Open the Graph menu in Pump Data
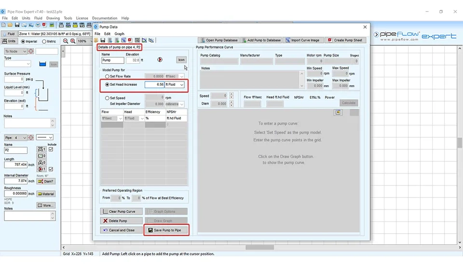Image resolution: width=463 pixels, height=264 pixels. (x=119, y=34)
